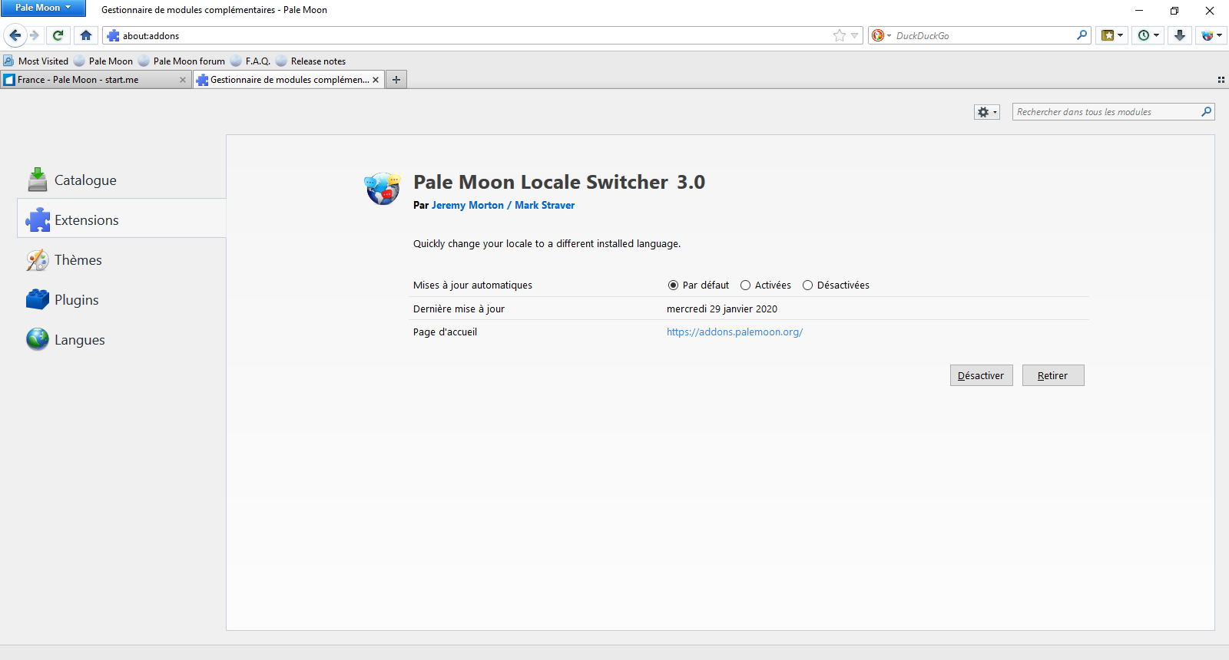Close the Gestionnaire de modules tab
This screenshot has height=660, width=1229.
[376, 80]
